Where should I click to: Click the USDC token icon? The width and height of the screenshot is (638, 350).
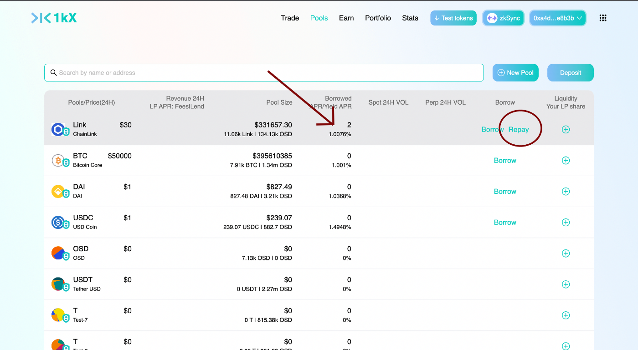coord(58,222)
